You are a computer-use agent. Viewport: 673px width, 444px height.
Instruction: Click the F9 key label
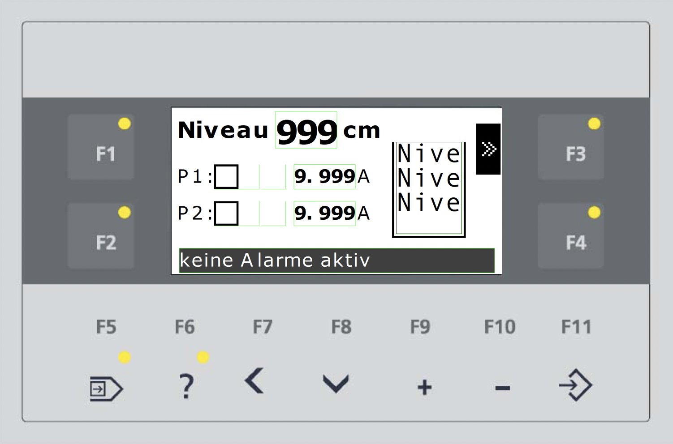coord(420,327)
